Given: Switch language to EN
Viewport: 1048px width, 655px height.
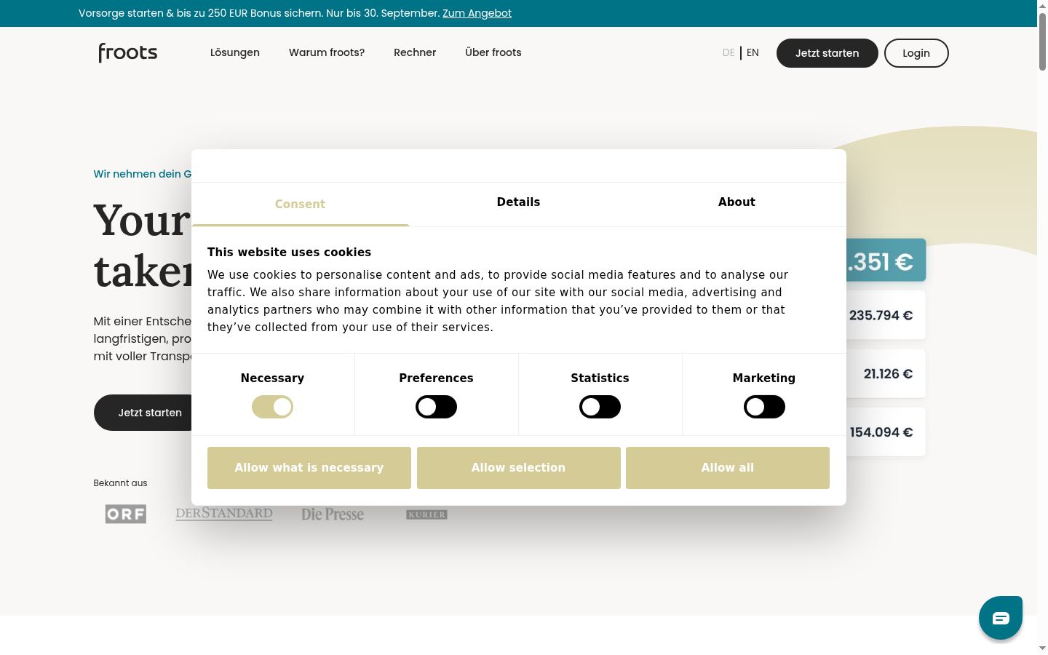Looking at the screenshot, I should click(753, 52).
